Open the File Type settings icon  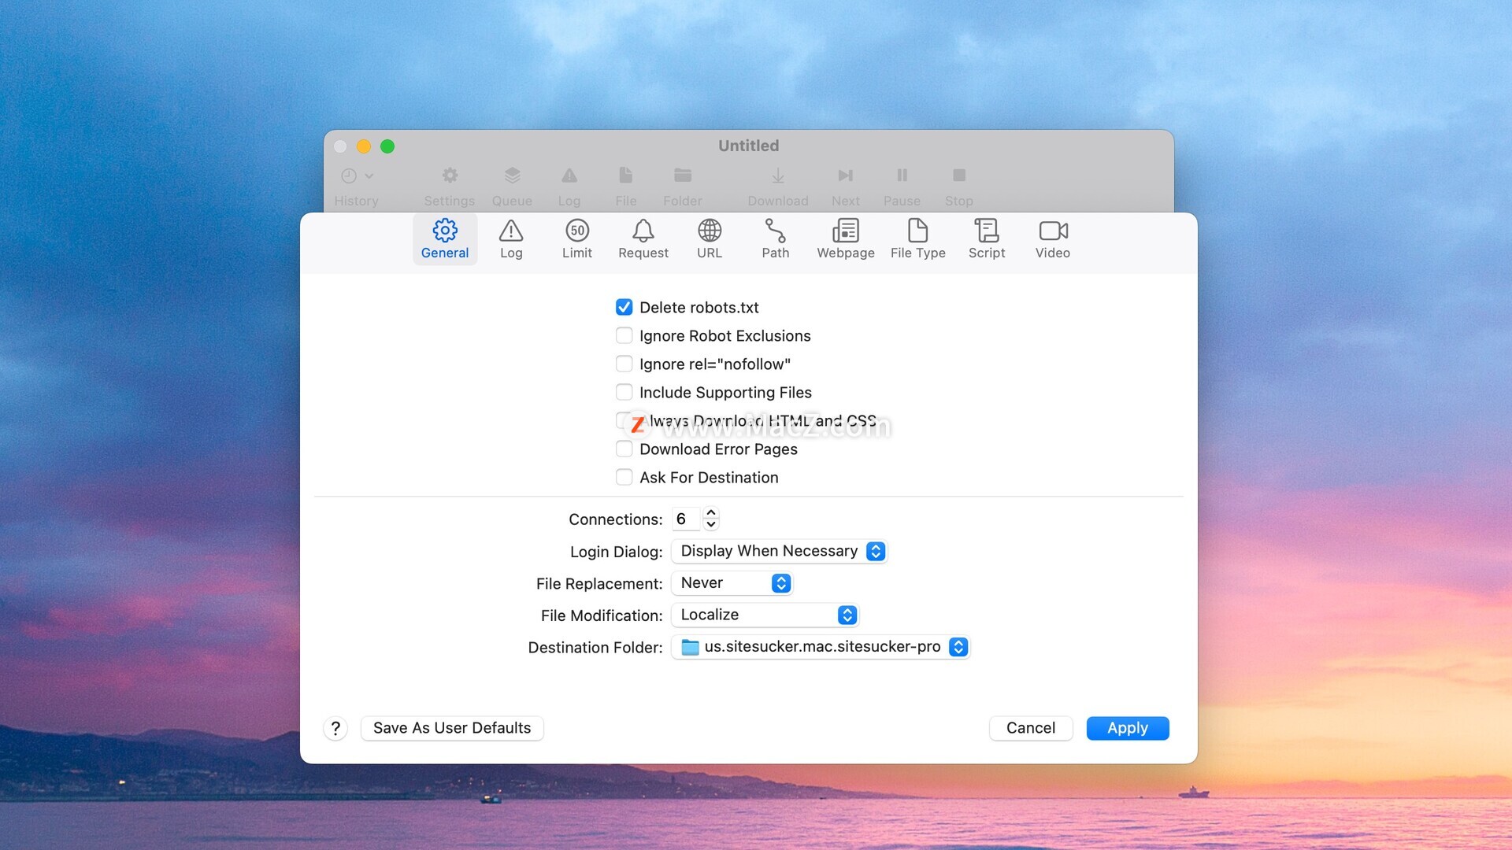[x=918, y=238]
